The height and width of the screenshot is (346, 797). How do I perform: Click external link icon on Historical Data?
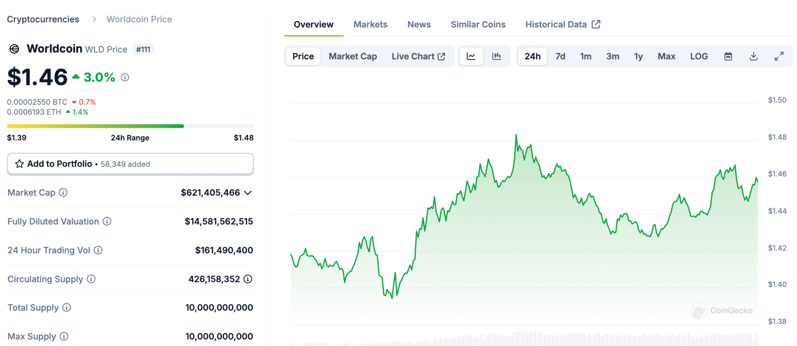pos(596,24)
